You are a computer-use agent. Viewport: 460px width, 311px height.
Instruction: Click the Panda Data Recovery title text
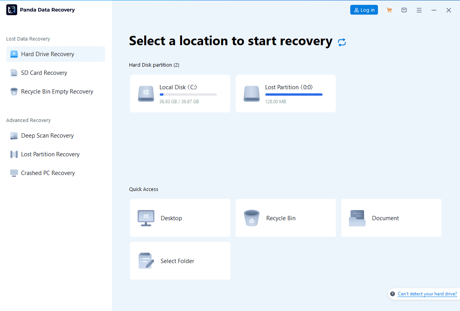(47, 10)
